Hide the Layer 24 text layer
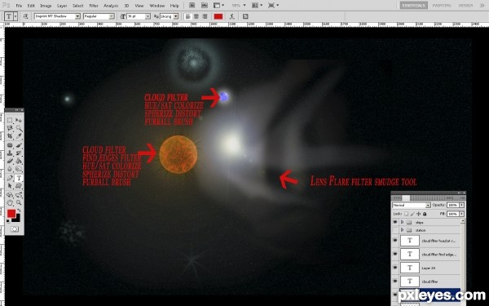489x306 pixels. pyautogui.click(x=395, y=268)
